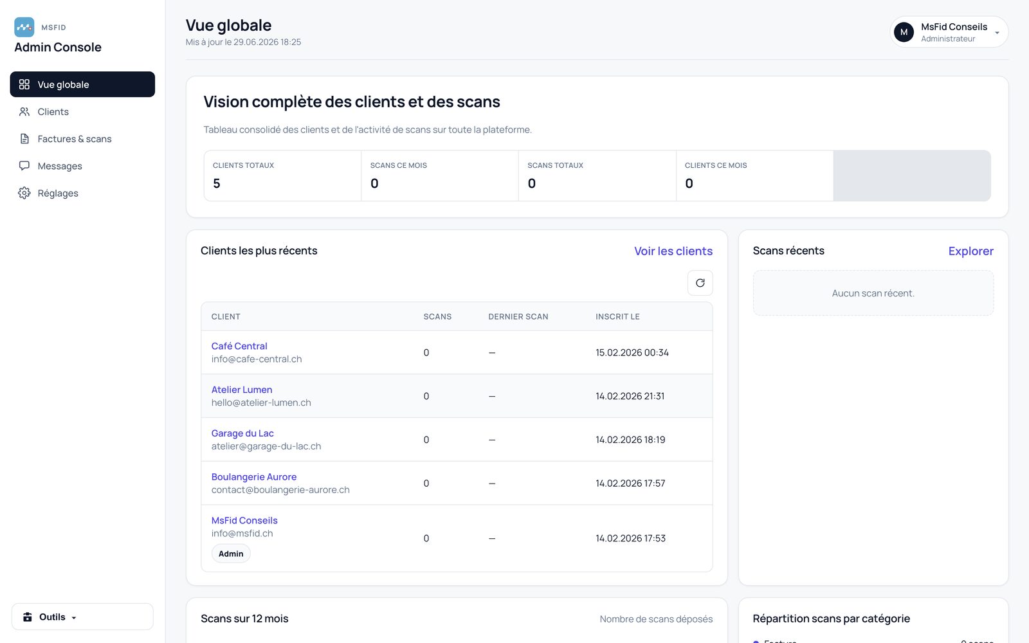This screenshot has height=643, width=1029.
Task: Refresh the recent clients table
Action: 700,283
